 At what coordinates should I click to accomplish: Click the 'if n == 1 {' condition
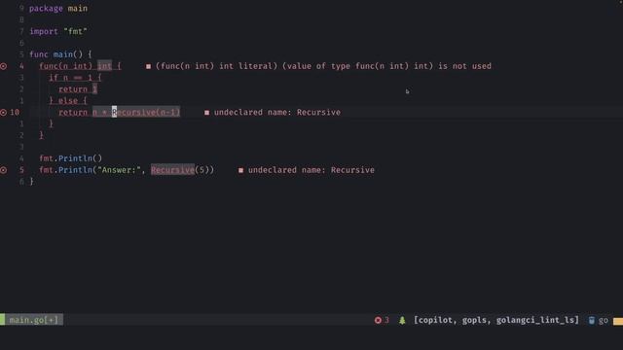coord(75,78)
